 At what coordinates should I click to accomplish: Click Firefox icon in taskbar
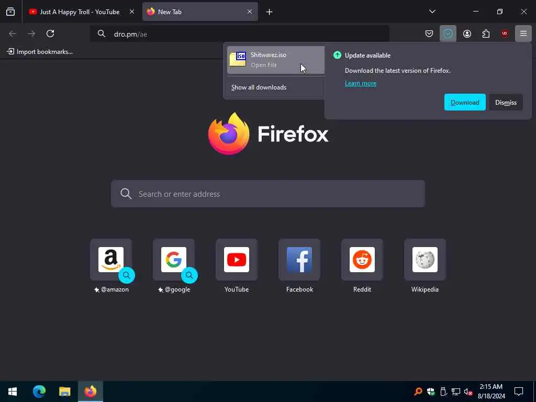pos(91,392)
